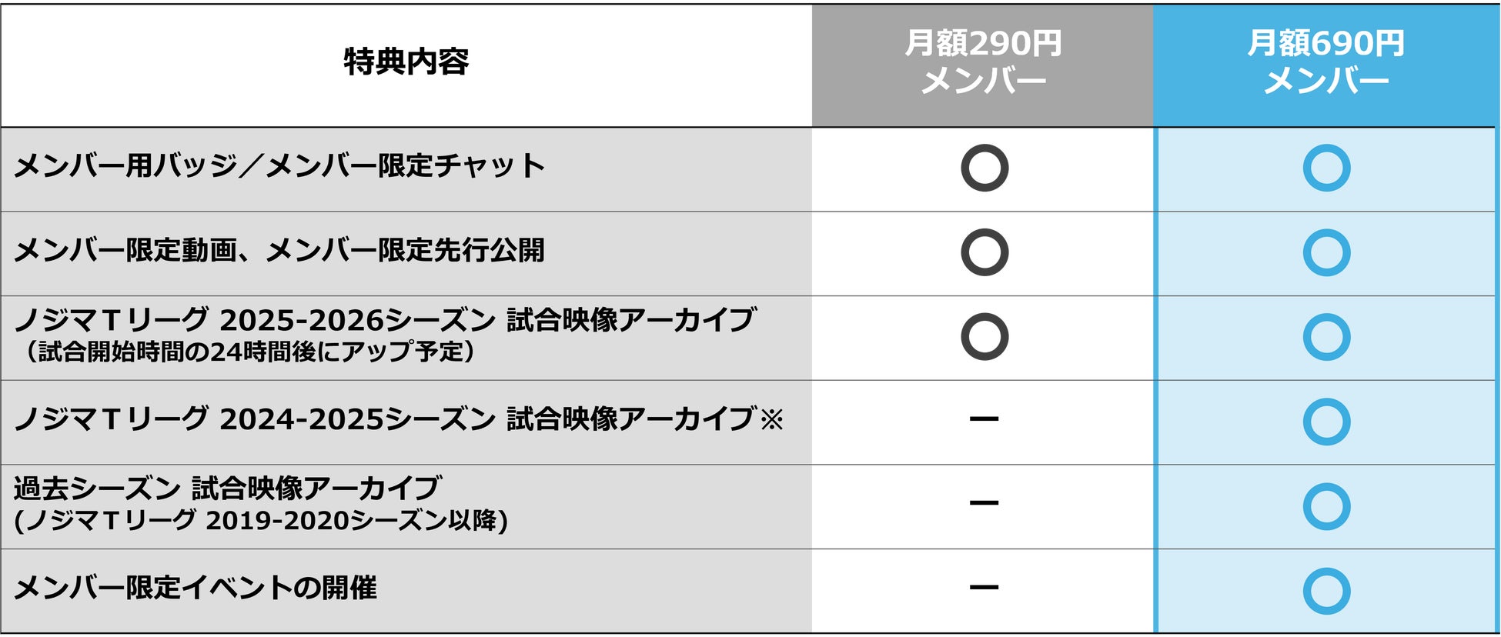This screenshot has width=1501, height=637.
Task: Select the 月額290円メンバー column header
Action: click(983, 62)
